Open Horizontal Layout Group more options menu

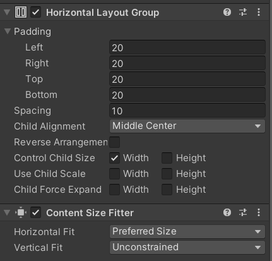click(259, 12)
